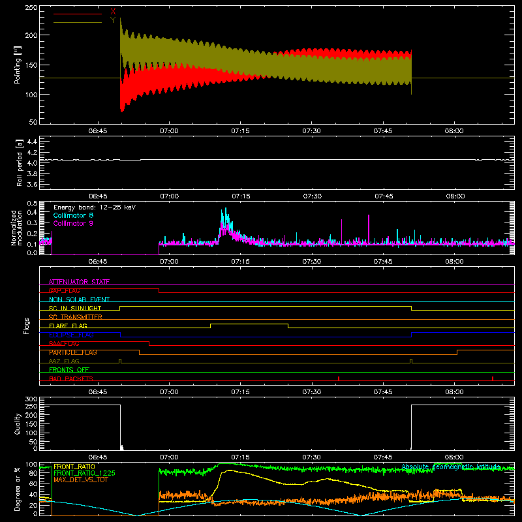The image size is (522, 522).
Task: Click the 07:15 label under the Pointing panel
Action: pyautogui.click(x=240, y=131)
